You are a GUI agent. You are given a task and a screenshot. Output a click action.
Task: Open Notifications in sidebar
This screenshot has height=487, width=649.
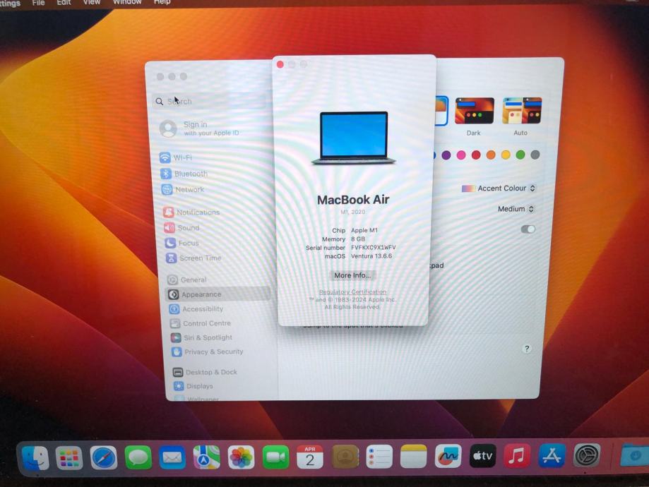[x=191, y=212]
